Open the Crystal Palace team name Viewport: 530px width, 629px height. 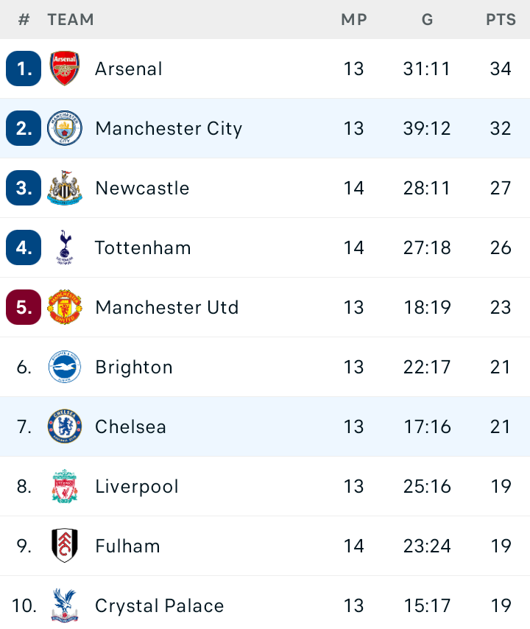coord(159,605)
